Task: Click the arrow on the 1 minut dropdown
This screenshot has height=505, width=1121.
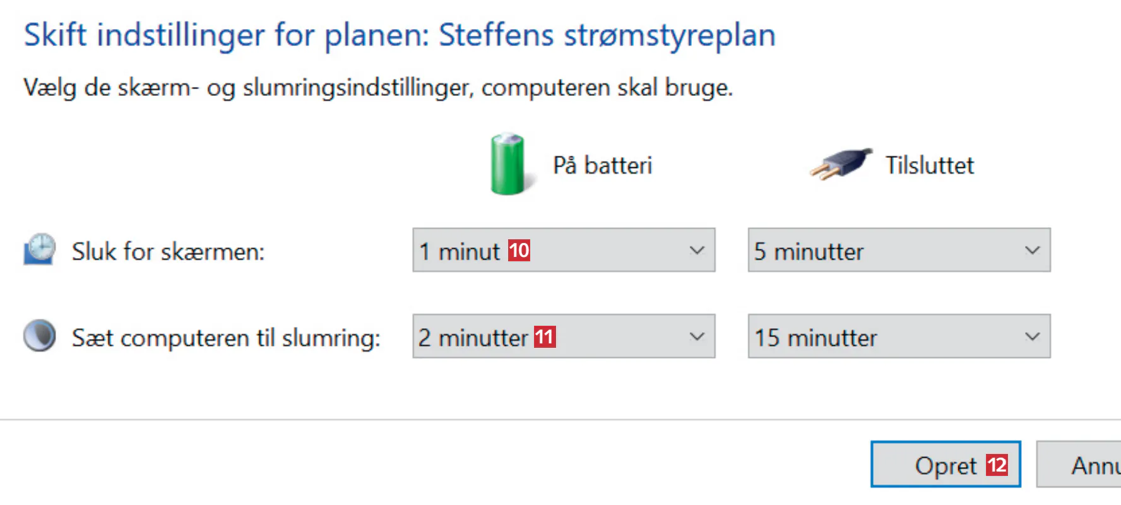Action: tap(697, 251)
